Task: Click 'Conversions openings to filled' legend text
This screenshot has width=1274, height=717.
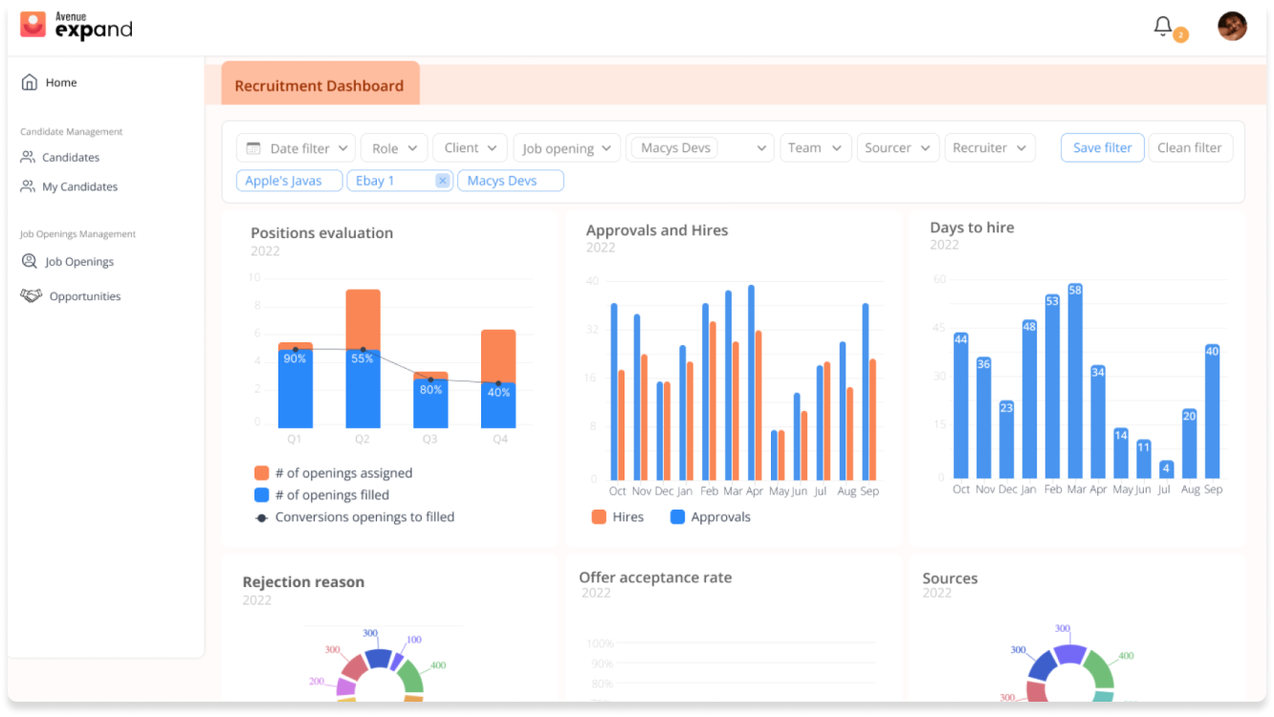Action: (364, 517)
